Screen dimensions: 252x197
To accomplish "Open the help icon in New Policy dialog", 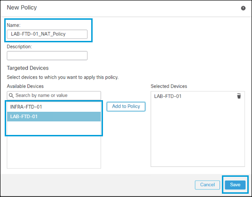I will [x=243, y=8].
